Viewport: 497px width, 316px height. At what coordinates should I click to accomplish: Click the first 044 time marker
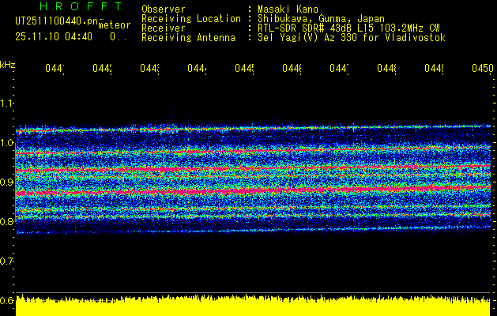click(x=54, y=70)
